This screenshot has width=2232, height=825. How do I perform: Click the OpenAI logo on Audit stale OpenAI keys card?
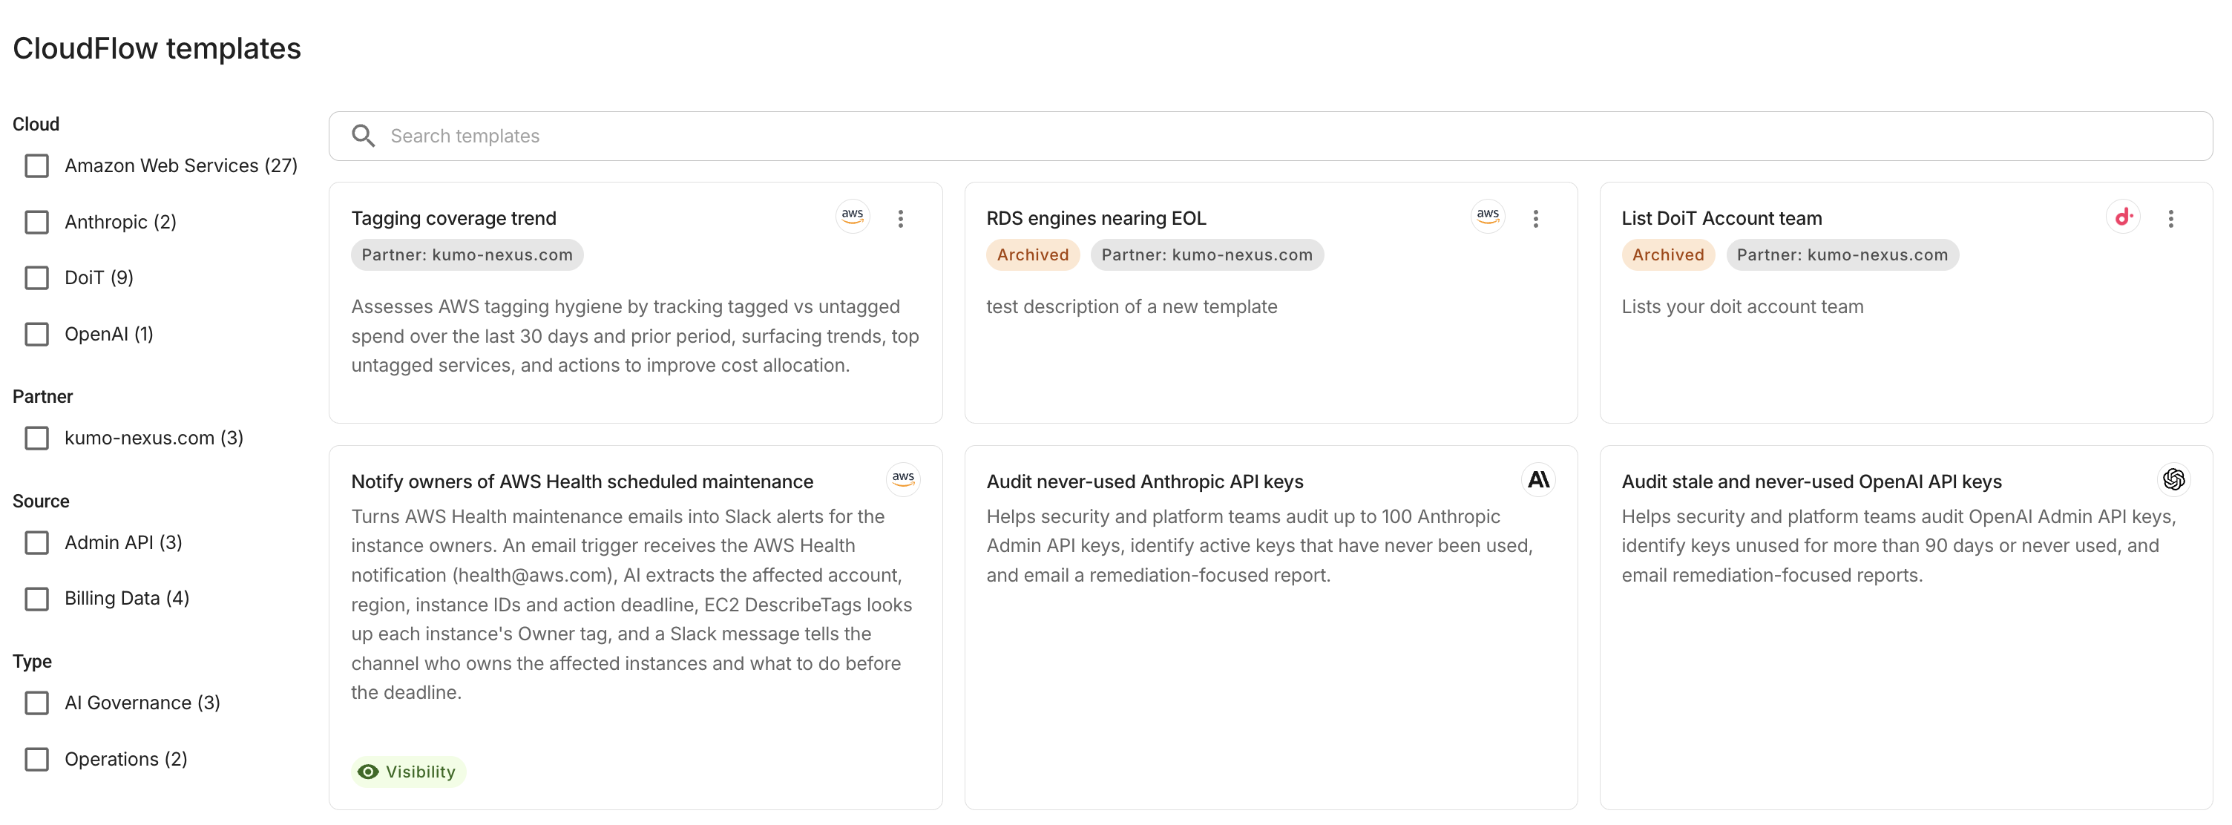(x=2173, y=479)
